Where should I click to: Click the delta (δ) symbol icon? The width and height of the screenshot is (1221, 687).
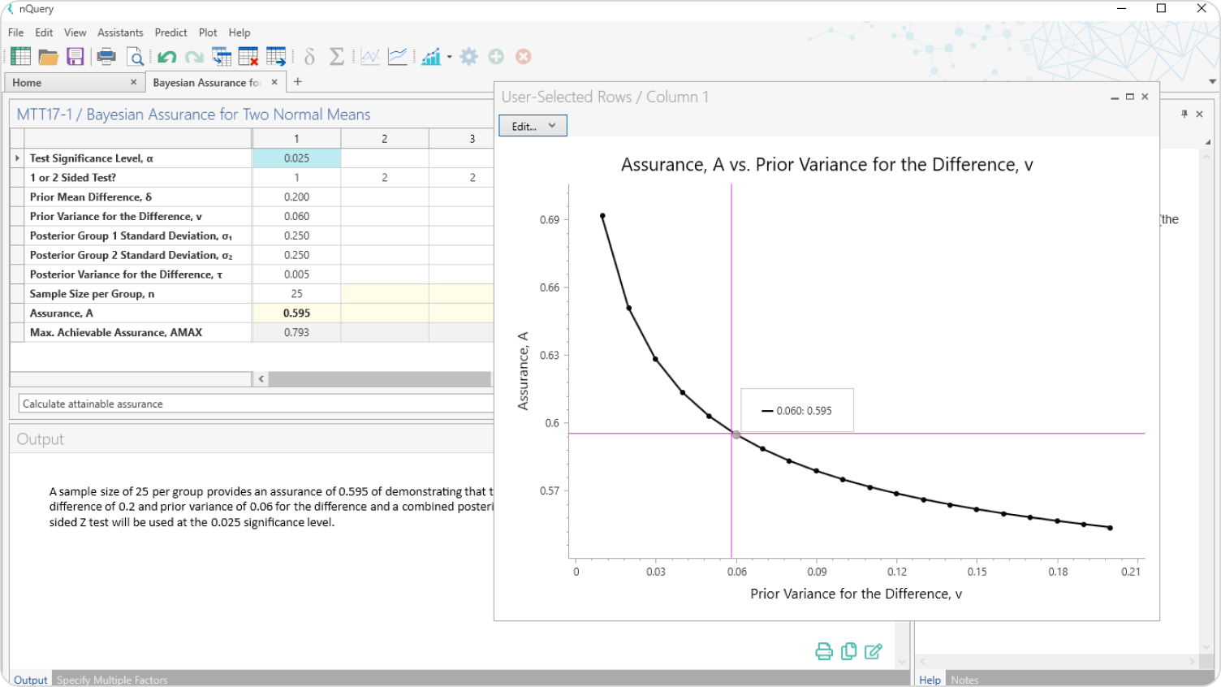pyautogui.click(x=309, y=56)
